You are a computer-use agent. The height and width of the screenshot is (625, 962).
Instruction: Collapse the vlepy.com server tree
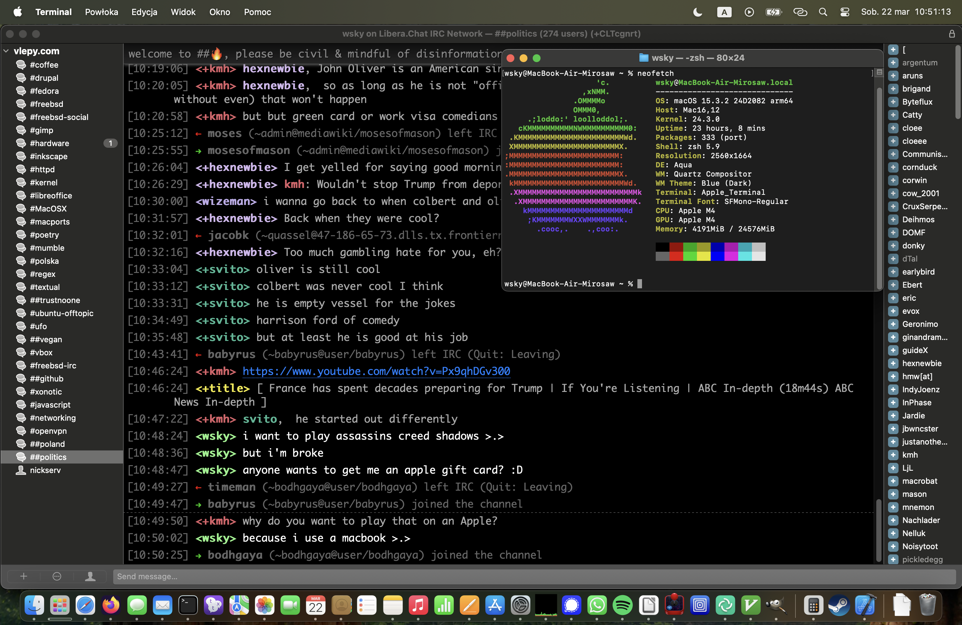point(7,51)
